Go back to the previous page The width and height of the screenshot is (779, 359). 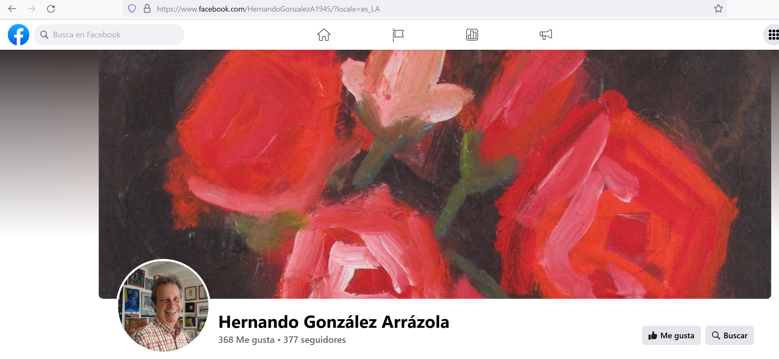click(12, 9)
